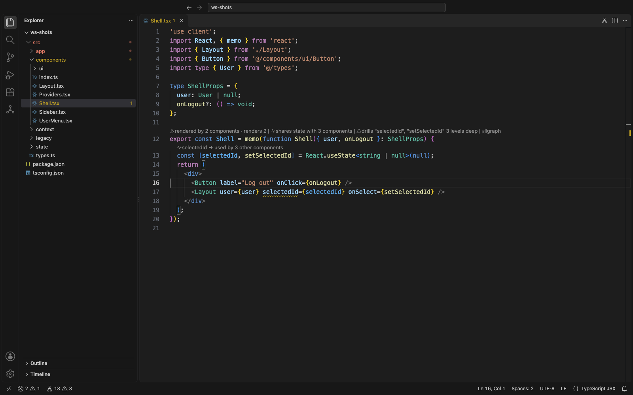Open UserMenu.tsx in the file tree
This screenshot has width=633, height=395.
[78, 120]
